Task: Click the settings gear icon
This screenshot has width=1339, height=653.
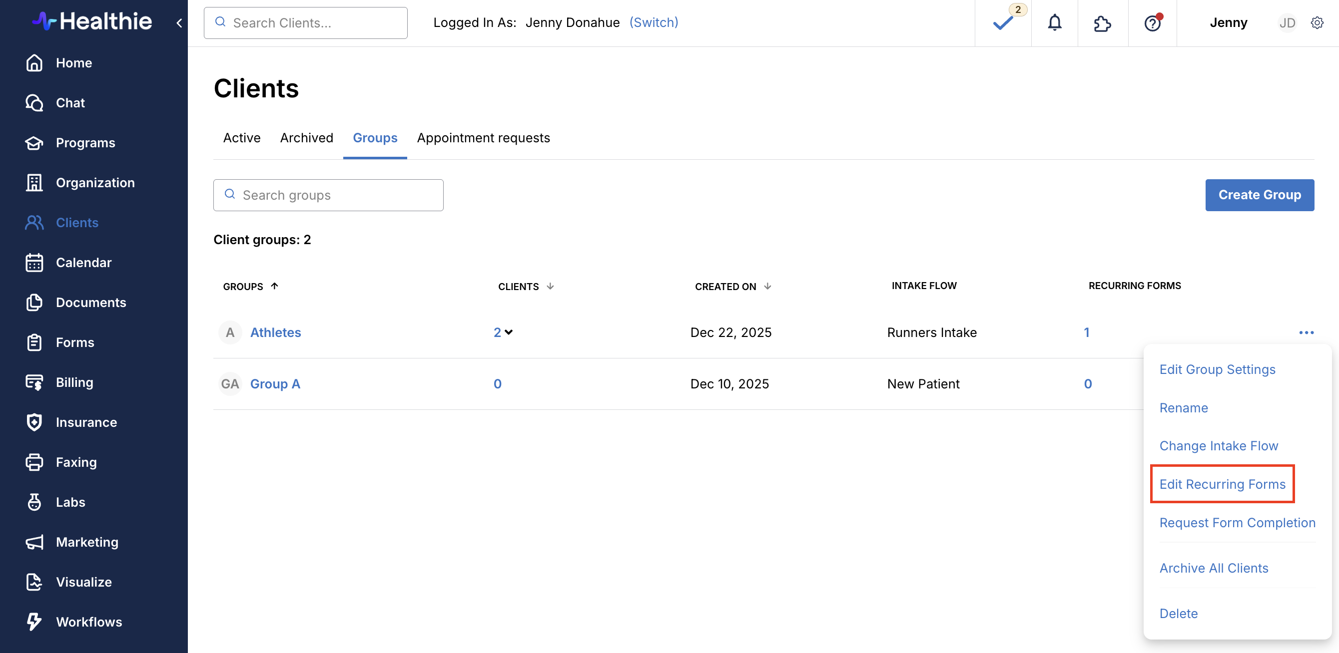Action: (1317, 23)
